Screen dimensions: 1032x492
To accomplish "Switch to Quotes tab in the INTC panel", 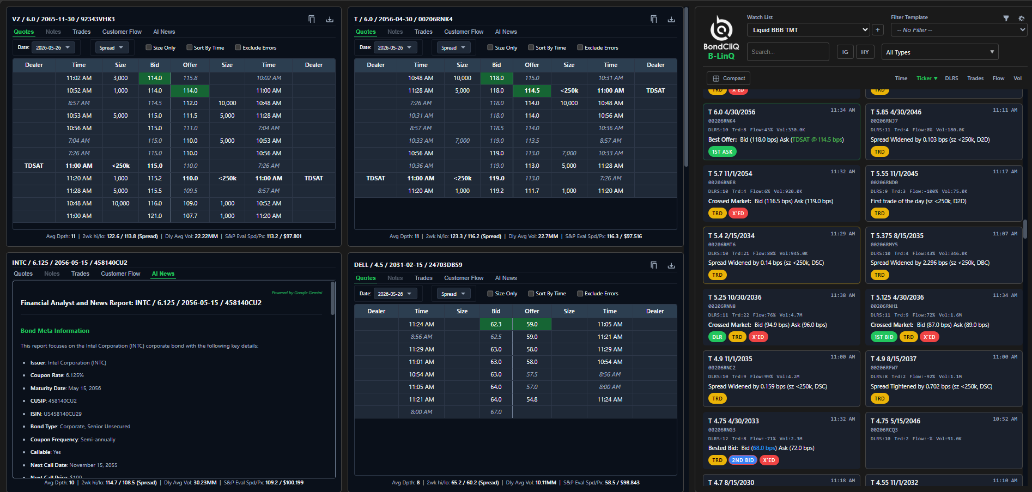I will [x=23, y=274].
